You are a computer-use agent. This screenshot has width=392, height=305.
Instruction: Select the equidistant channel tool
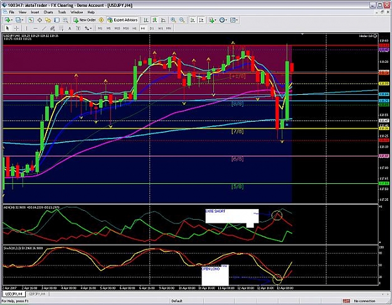(x=53, y=28)
